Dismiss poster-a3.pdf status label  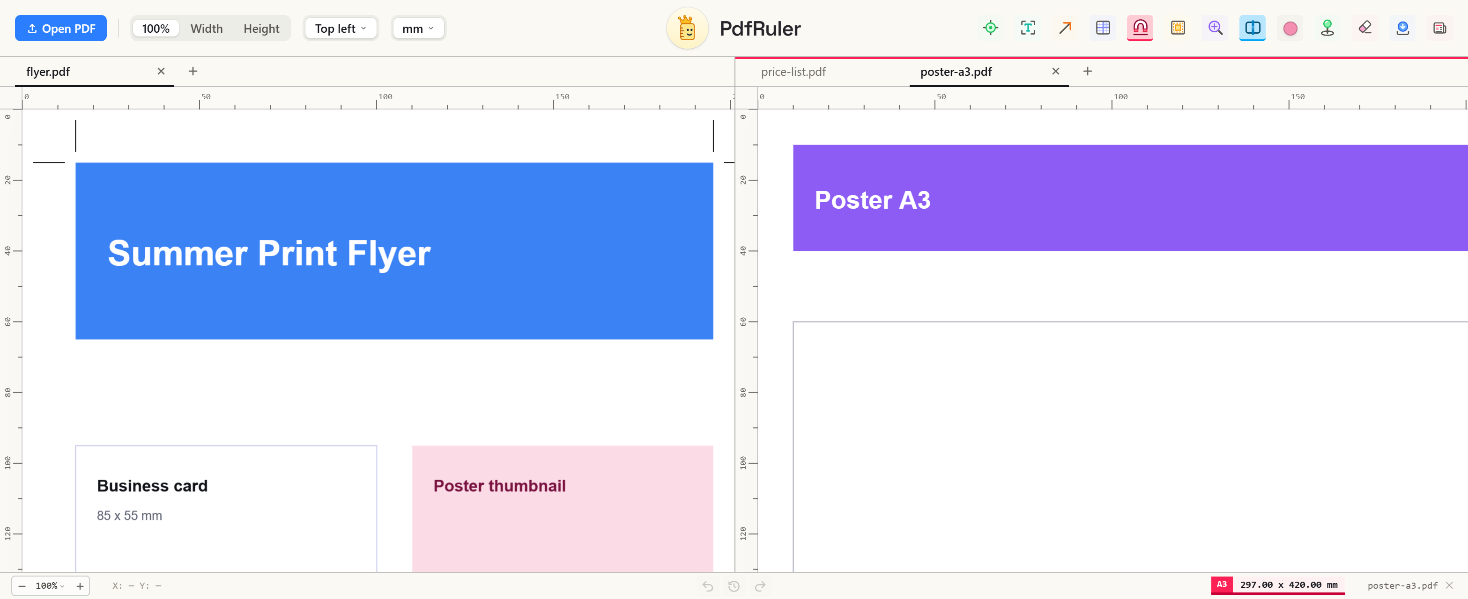(x=1449, y=585)
